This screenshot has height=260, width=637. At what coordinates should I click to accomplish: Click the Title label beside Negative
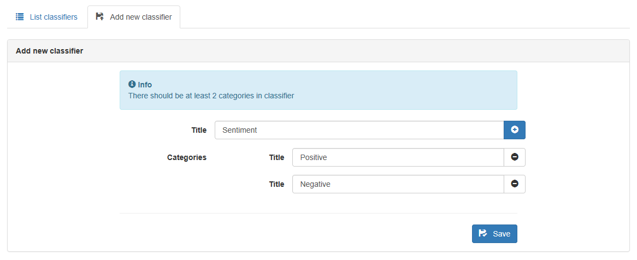point(276,185)
